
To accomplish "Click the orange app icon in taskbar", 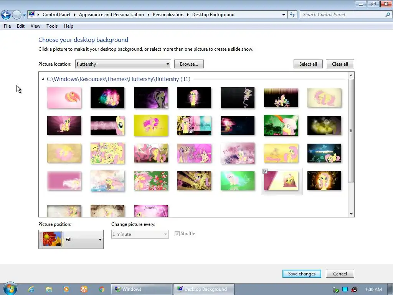I will pos(84,289).
